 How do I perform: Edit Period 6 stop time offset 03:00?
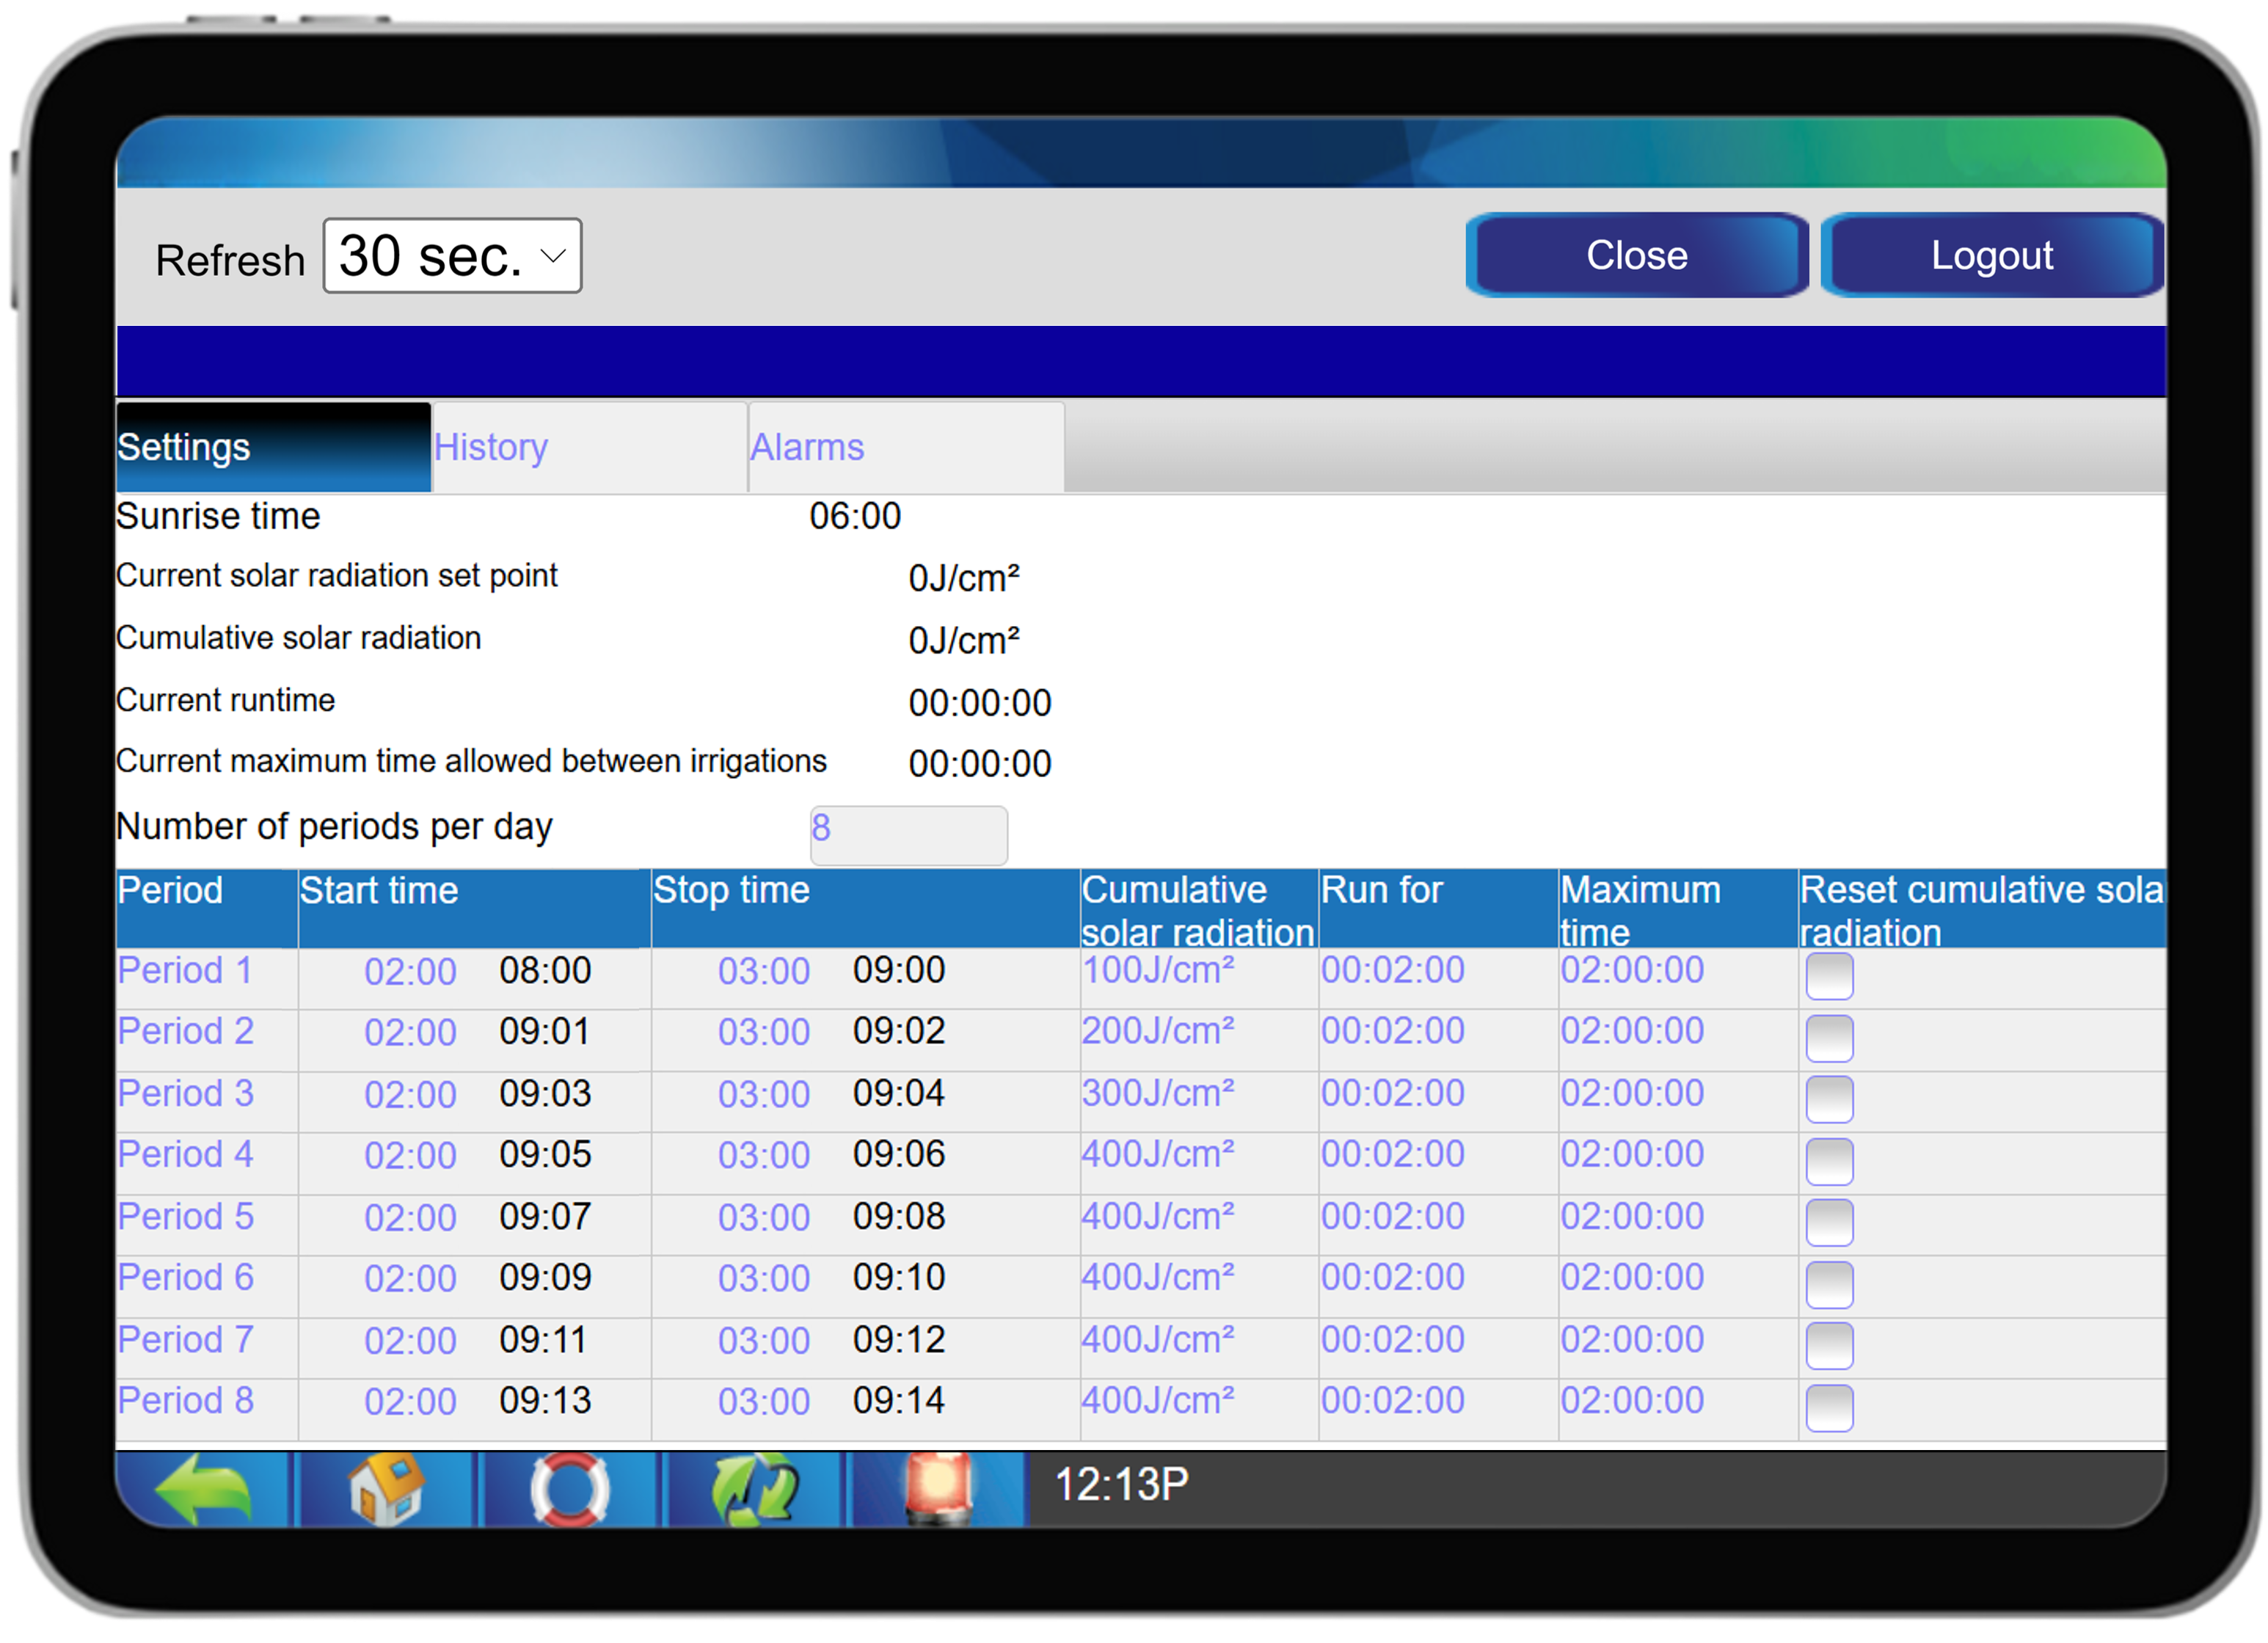pos(764,1278)
